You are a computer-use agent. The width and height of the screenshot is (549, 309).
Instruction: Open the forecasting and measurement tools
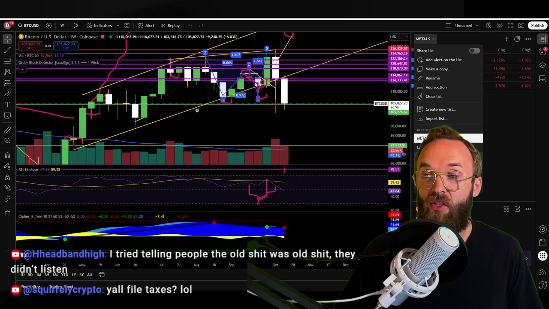tap(7, 83)
